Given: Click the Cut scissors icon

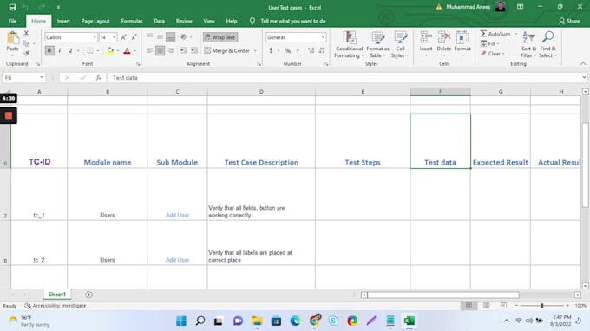Looking at the screenshot, I should (26, 34).
